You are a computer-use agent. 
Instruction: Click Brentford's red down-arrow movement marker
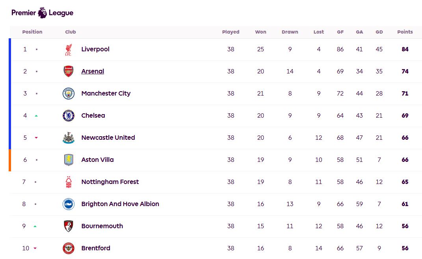click(35, 248)
